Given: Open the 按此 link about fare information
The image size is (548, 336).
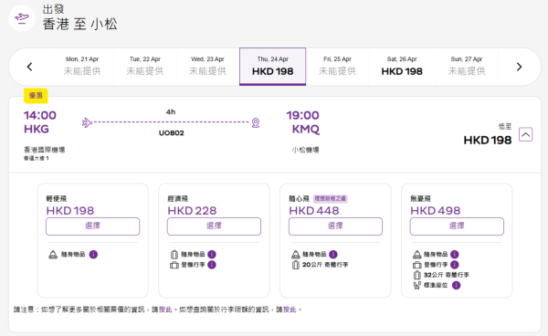Looking at the screenshot, I should (x=165, y=310).
